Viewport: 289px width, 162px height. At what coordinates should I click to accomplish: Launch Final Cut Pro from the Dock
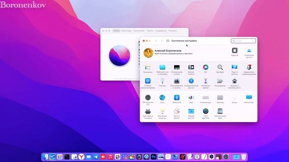pos(132,157)
